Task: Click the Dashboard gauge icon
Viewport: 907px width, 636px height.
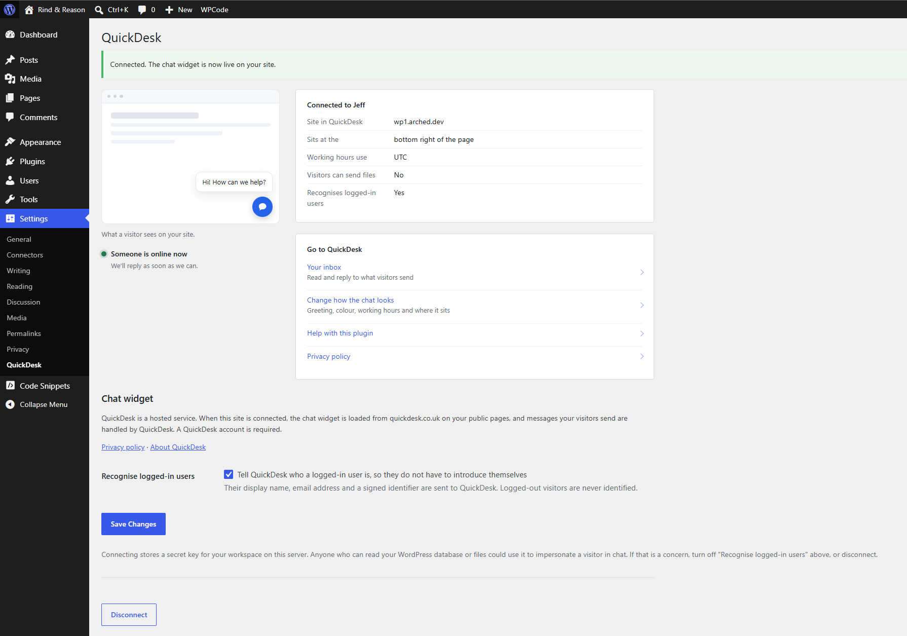Action: 10,34
